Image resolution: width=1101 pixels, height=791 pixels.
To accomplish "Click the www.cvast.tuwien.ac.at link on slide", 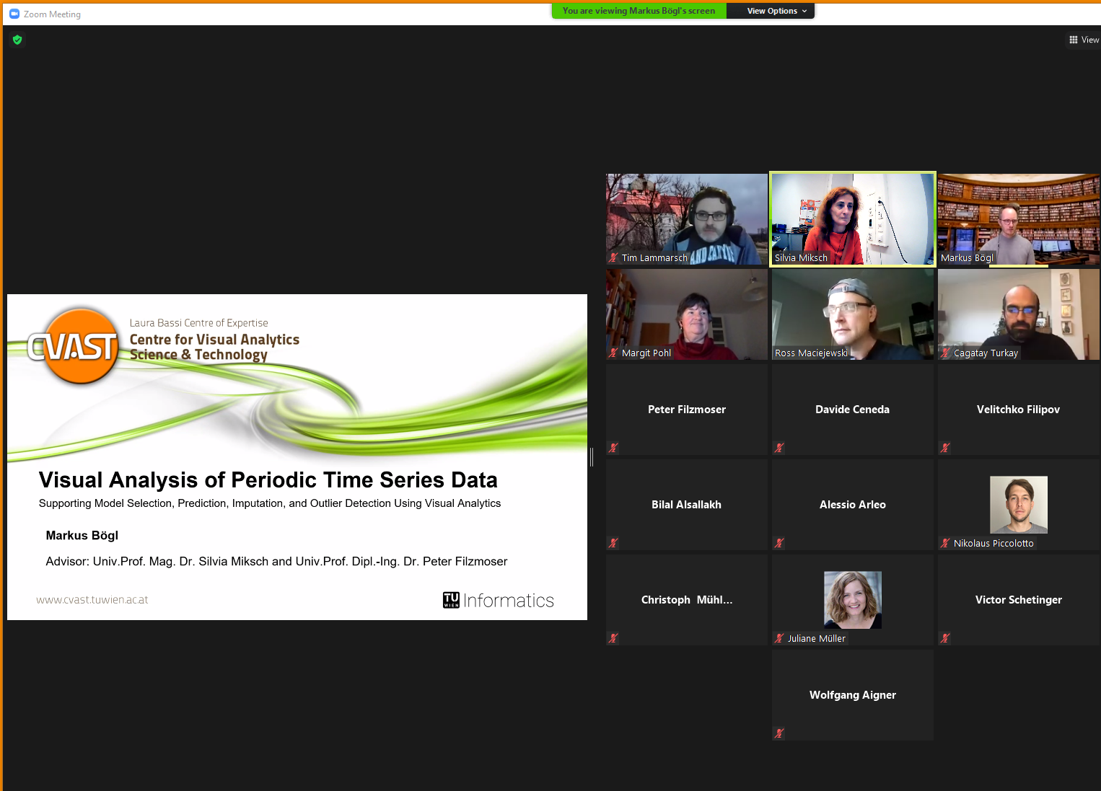I will point(92,600).
